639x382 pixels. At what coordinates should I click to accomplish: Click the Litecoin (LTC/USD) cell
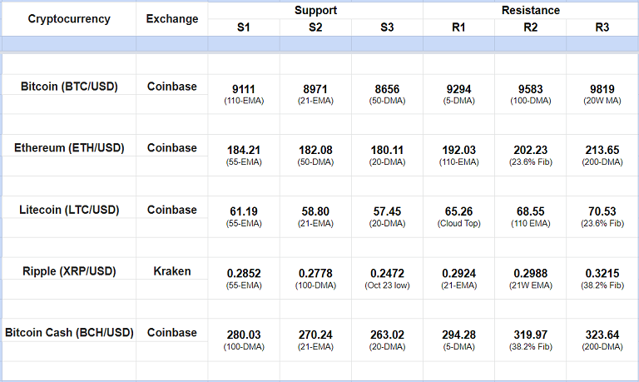(69, 210)
